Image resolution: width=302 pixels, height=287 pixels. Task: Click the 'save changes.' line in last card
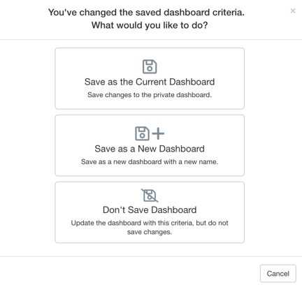(x=150, y=232)
